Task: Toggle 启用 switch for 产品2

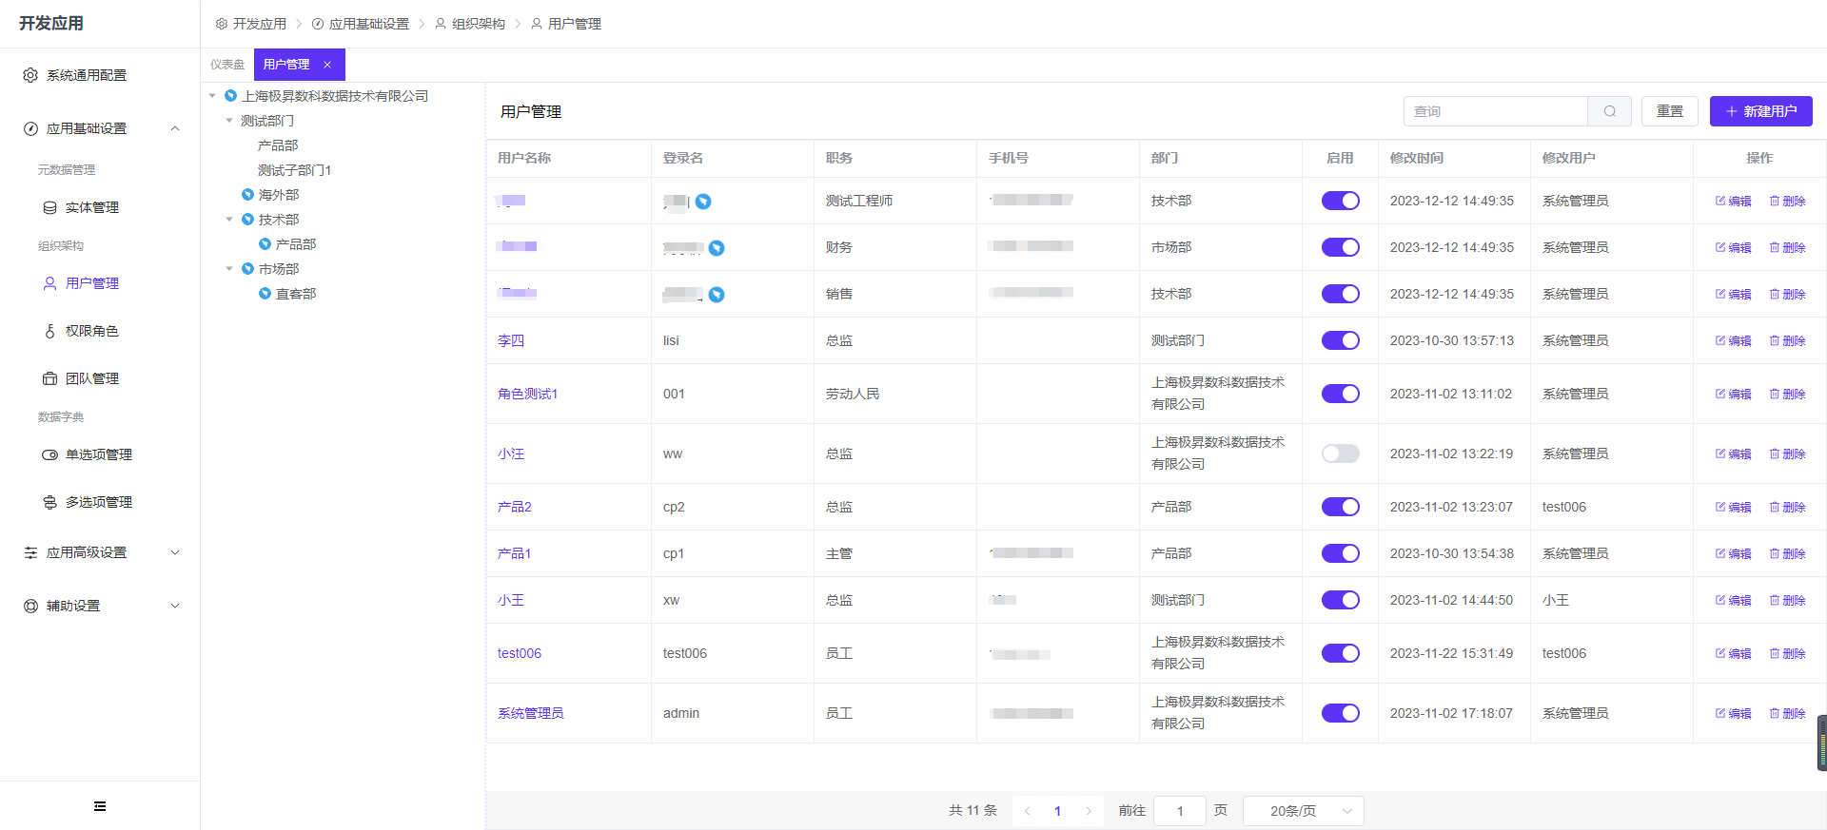Action: tap(1340, 507)
